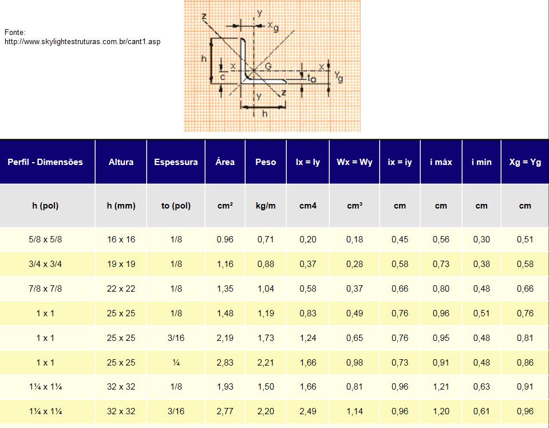Click the 'i máx' header cell

[441, 162]
